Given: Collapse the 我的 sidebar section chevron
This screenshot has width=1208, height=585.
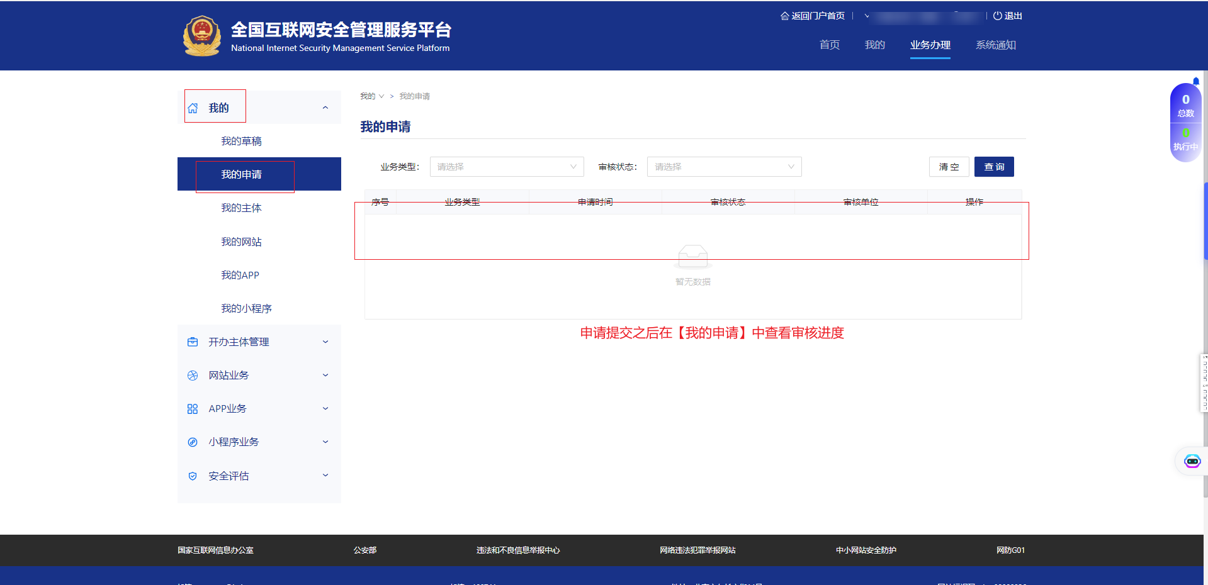Looking at the screenshot, I should 325,108.
